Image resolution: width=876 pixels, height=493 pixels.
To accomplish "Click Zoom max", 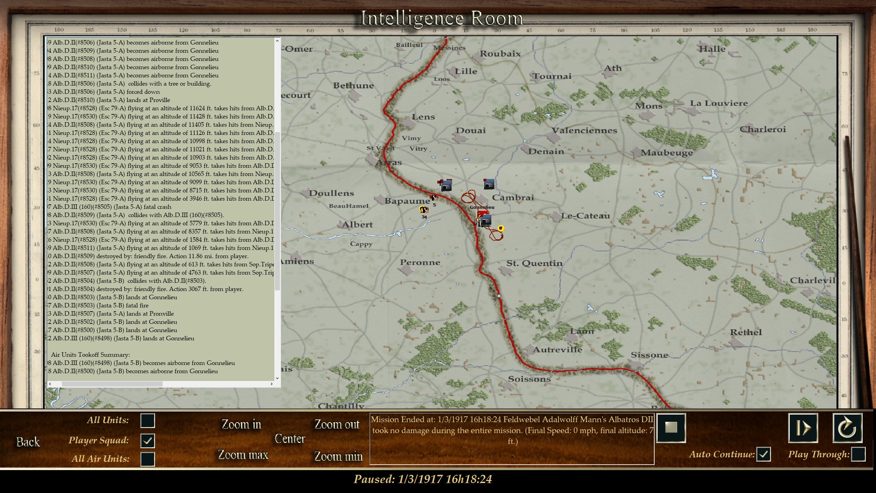I will (x=243, y=455).
